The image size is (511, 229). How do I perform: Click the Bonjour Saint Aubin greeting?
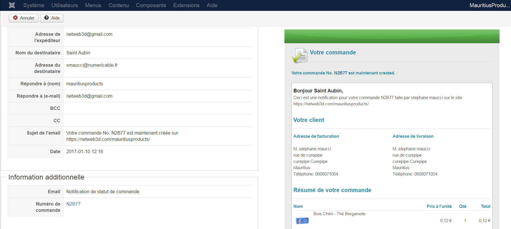[x=318, y=91]
